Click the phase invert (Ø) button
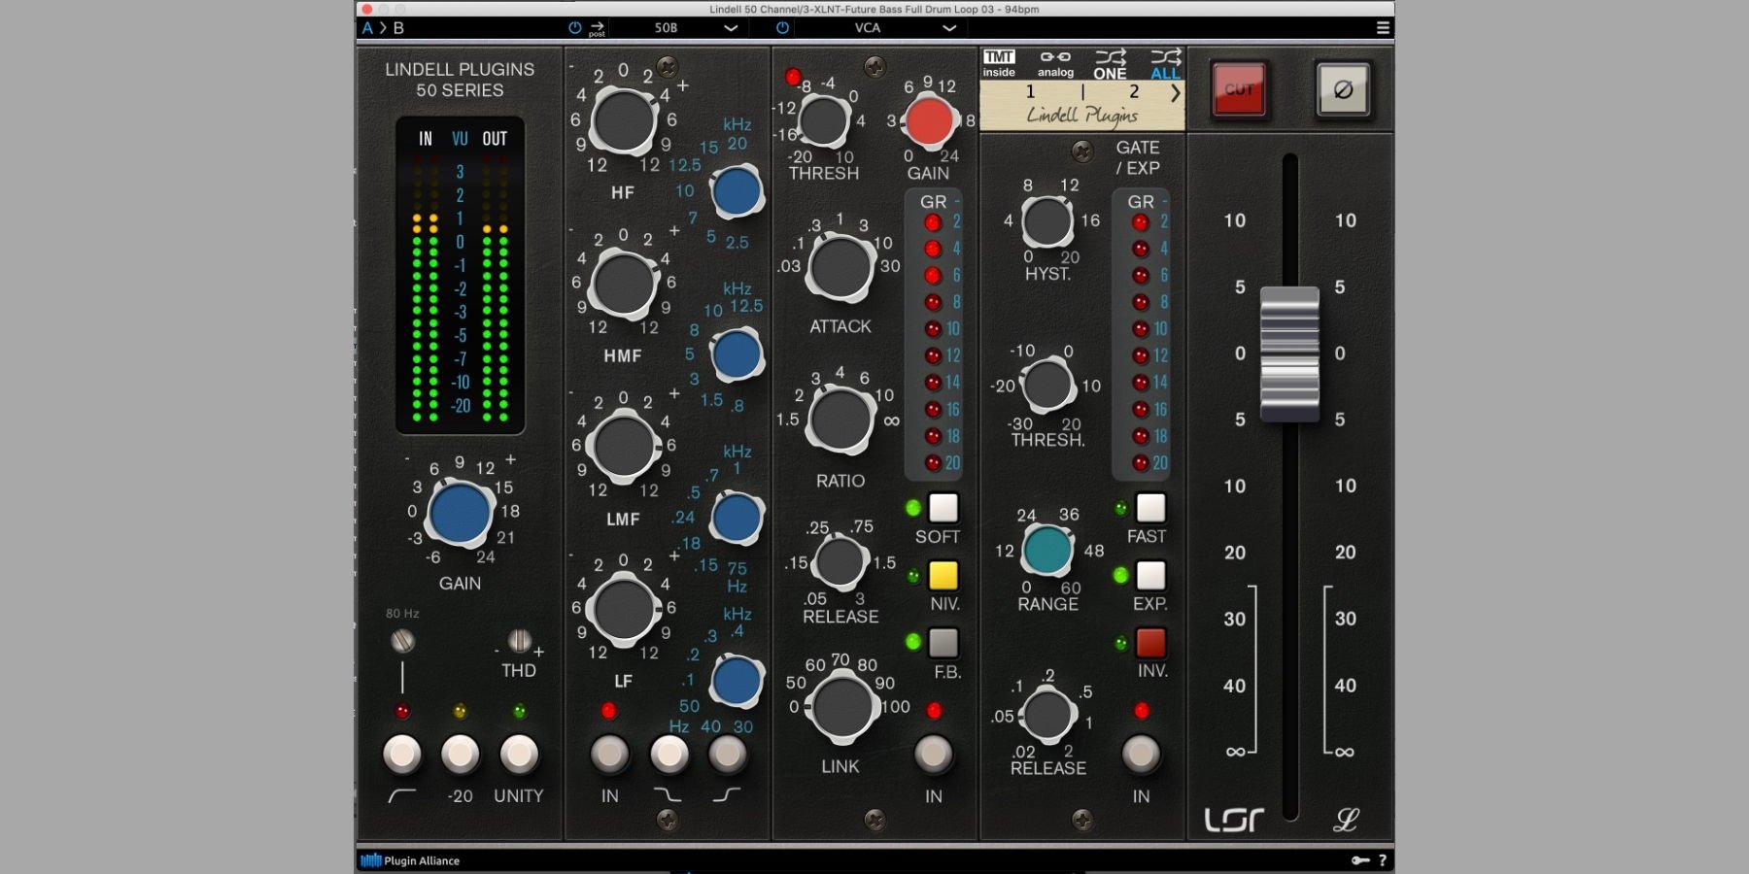1749x874 pixels. (x=1342, y=90)
